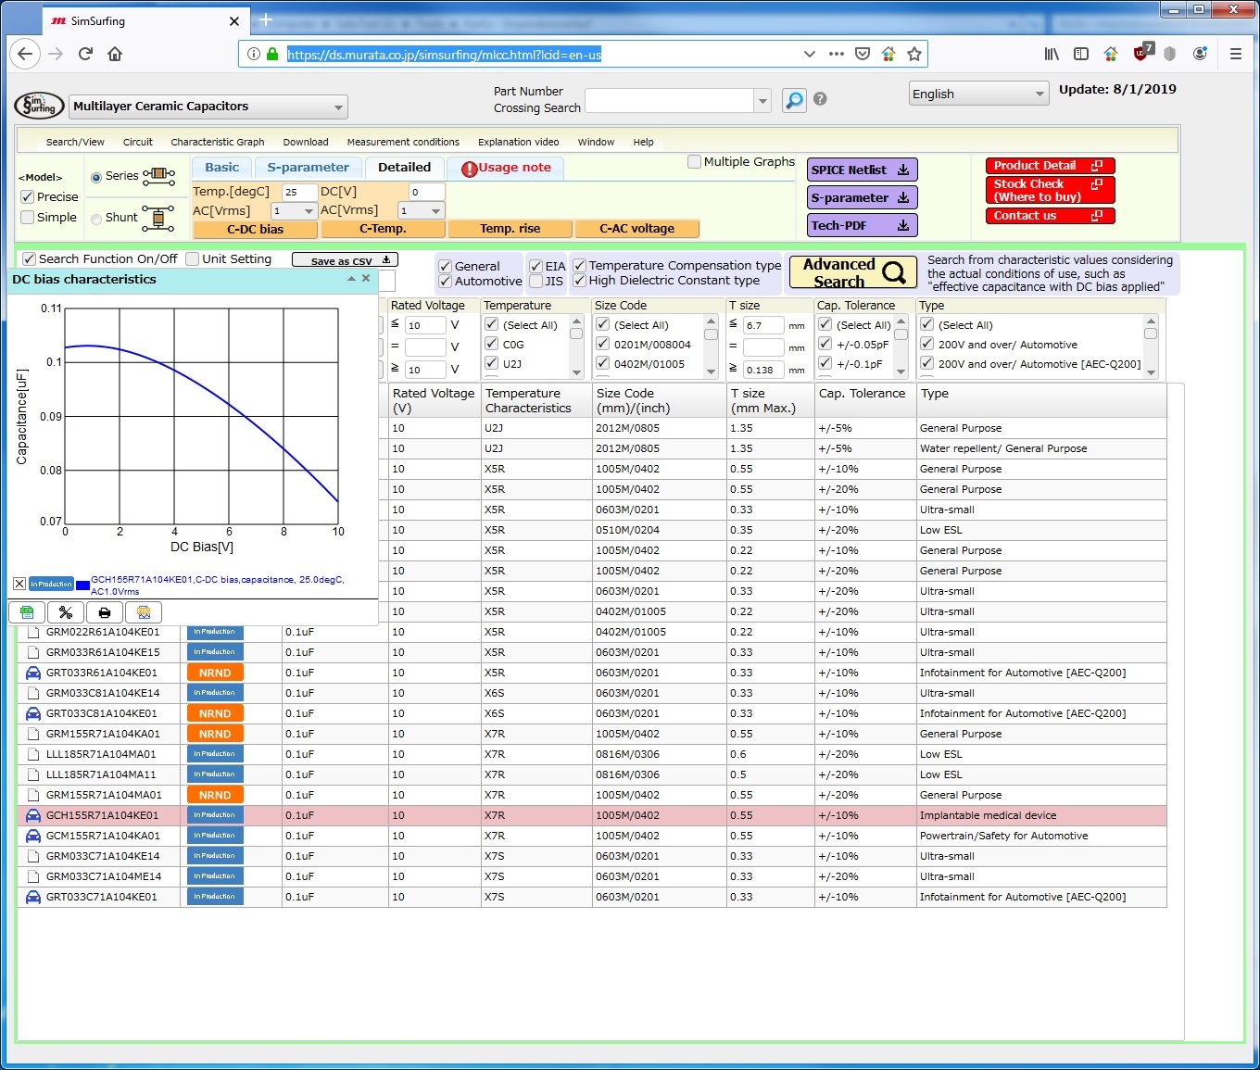
Task: Select the Shunt radio button
Action: (96, 219)
